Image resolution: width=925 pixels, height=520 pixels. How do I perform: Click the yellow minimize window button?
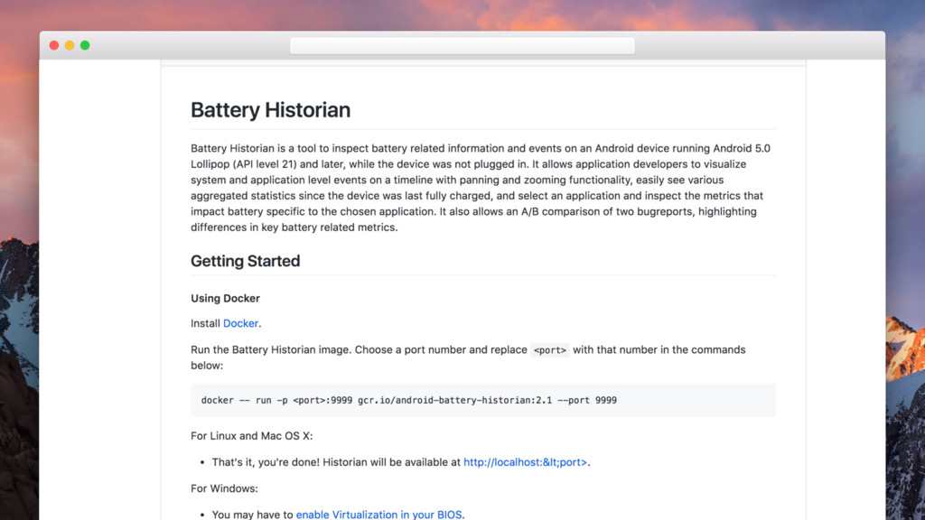pos(70,45)
